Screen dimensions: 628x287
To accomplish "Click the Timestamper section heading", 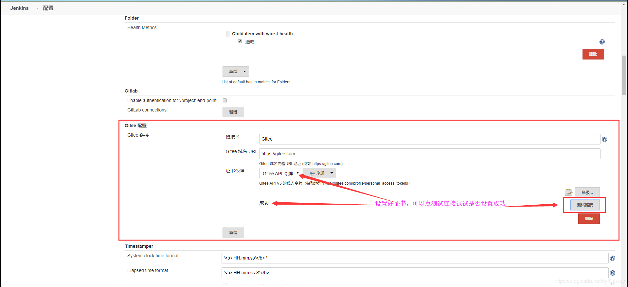I will (139, 246).
